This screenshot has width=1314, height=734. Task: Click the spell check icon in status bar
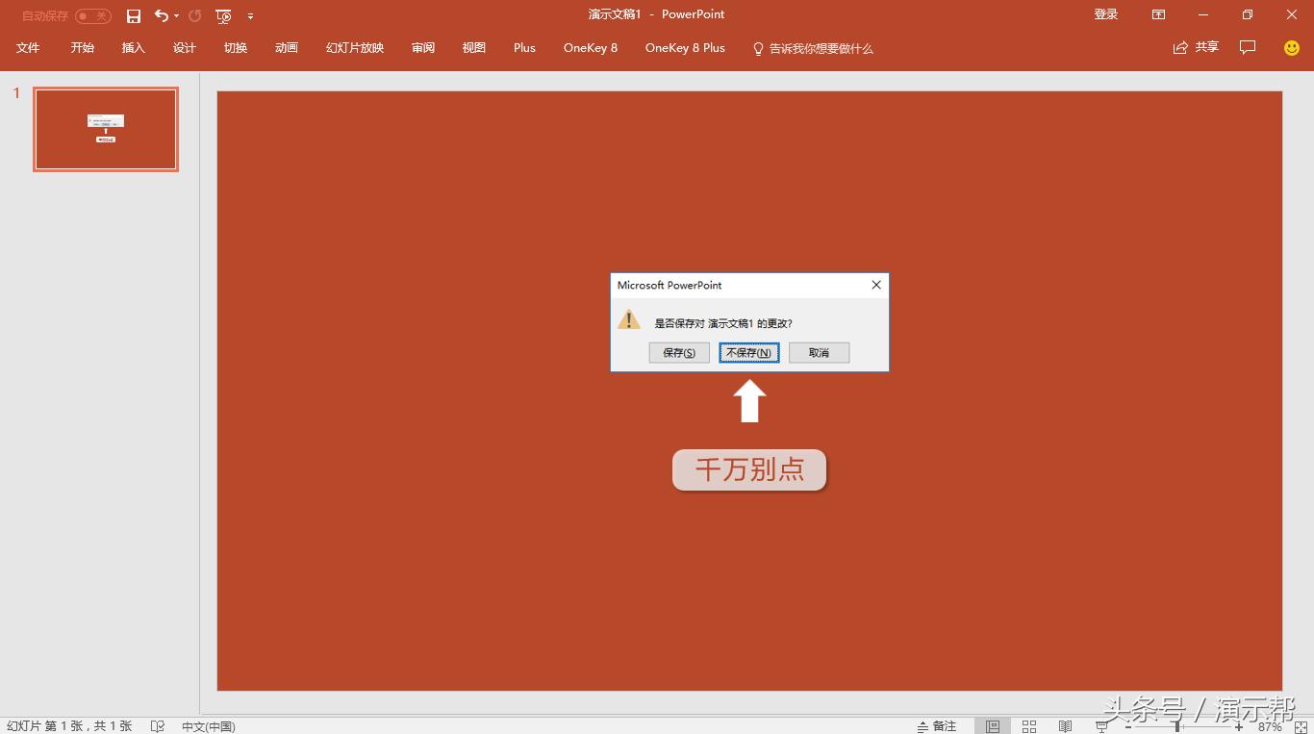point(158,726)
